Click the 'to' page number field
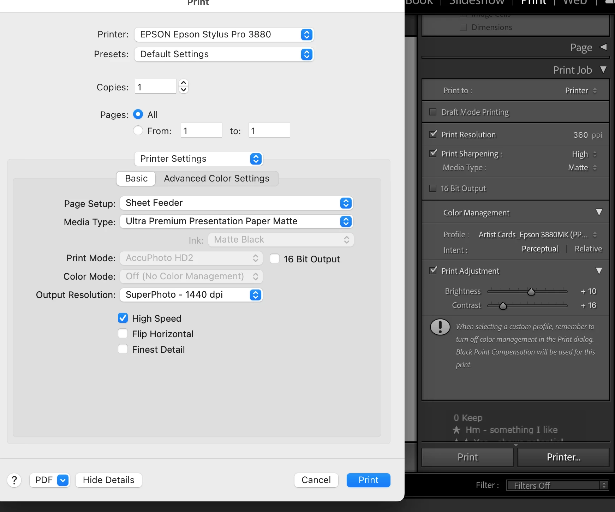This screenshot has width=615, height=512. [269, 131]
